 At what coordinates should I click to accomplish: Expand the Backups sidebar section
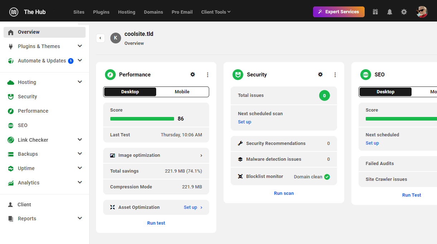80,154
